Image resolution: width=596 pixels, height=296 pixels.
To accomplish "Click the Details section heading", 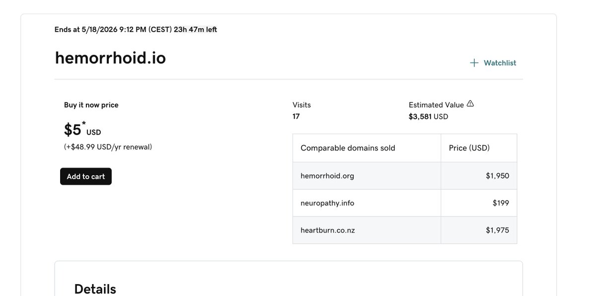I will click(95, 289).
